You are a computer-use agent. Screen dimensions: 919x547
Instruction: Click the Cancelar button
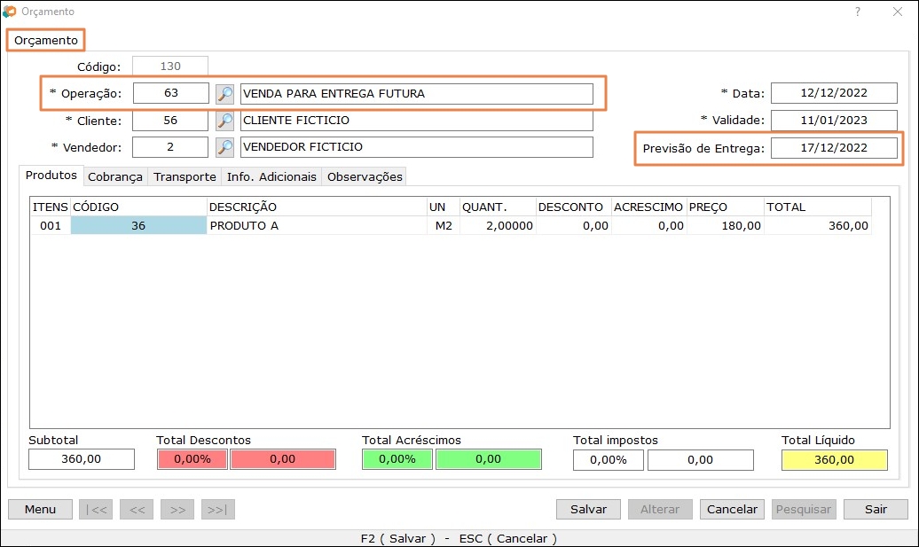coord(732,510)
